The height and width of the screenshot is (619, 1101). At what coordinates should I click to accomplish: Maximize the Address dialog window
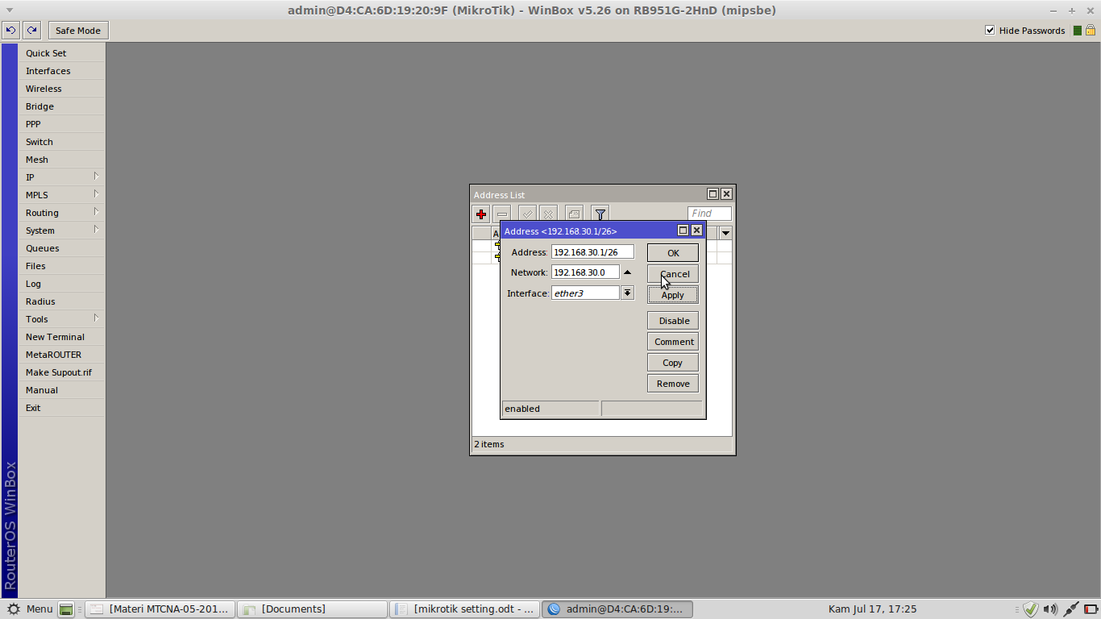(x=683, y=231)
